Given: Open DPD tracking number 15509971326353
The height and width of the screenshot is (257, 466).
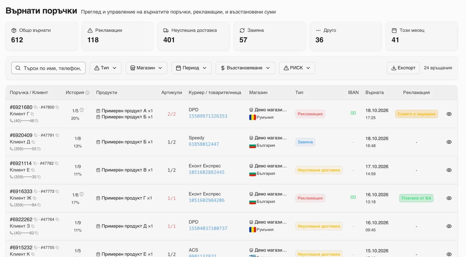Looking at the screenshot, I should 208,116.
